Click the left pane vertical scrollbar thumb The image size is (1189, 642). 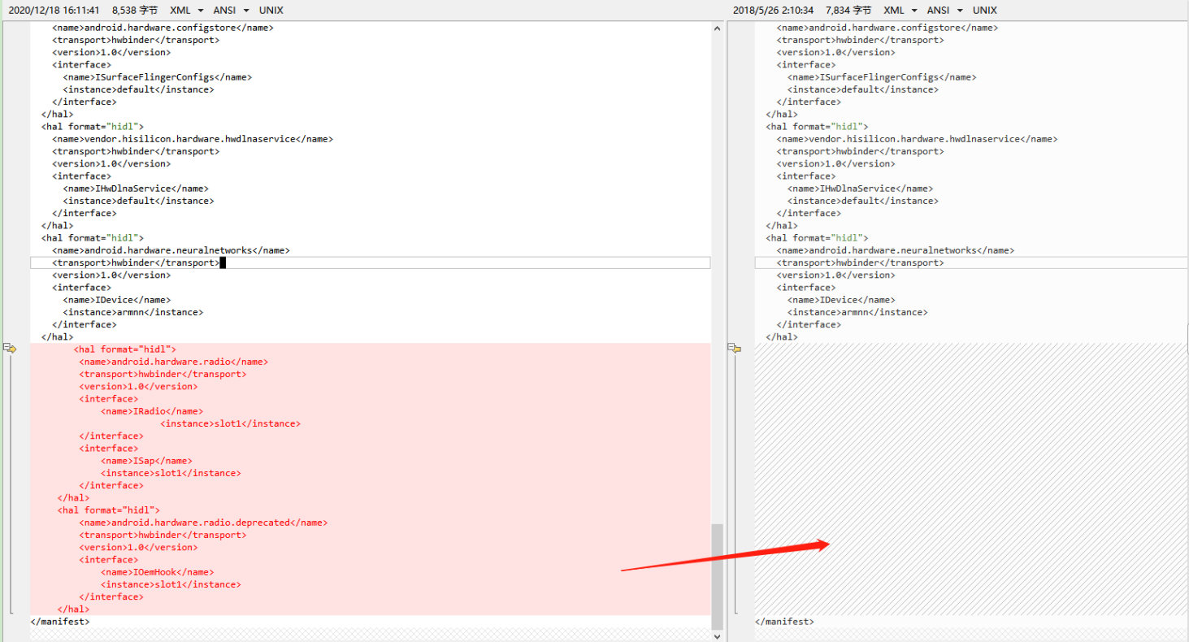(x=717, y=577)
